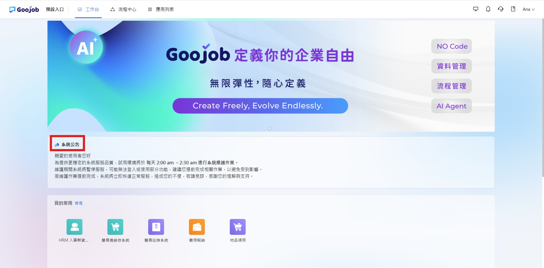Click the 管理 link beside 我的常用

[x=79, y=203]
